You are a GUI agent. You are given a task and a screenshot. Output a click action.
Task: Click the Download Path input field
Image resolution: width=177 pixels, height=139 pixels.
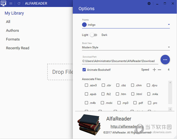click(x=120, y=61)
